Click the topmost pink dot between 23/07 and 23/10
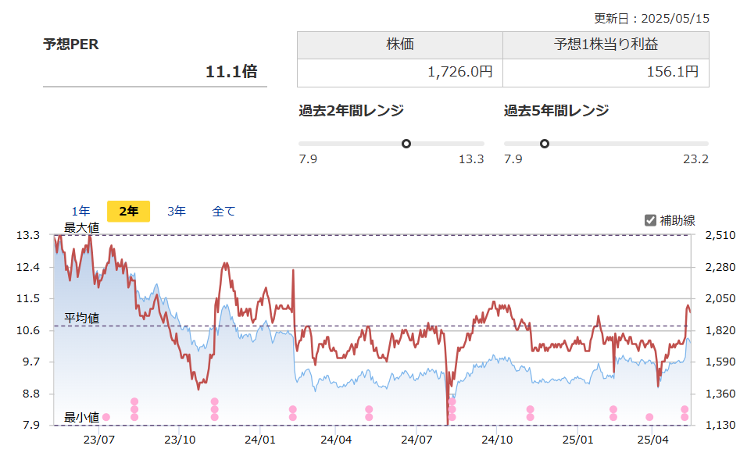740x449 pixels. point(134,401)
